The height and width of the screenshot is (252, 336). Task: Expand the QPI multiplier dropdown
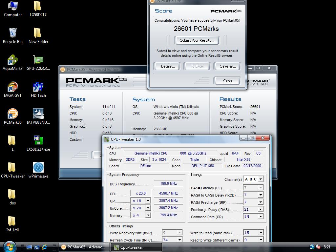[x=148, y=201]
